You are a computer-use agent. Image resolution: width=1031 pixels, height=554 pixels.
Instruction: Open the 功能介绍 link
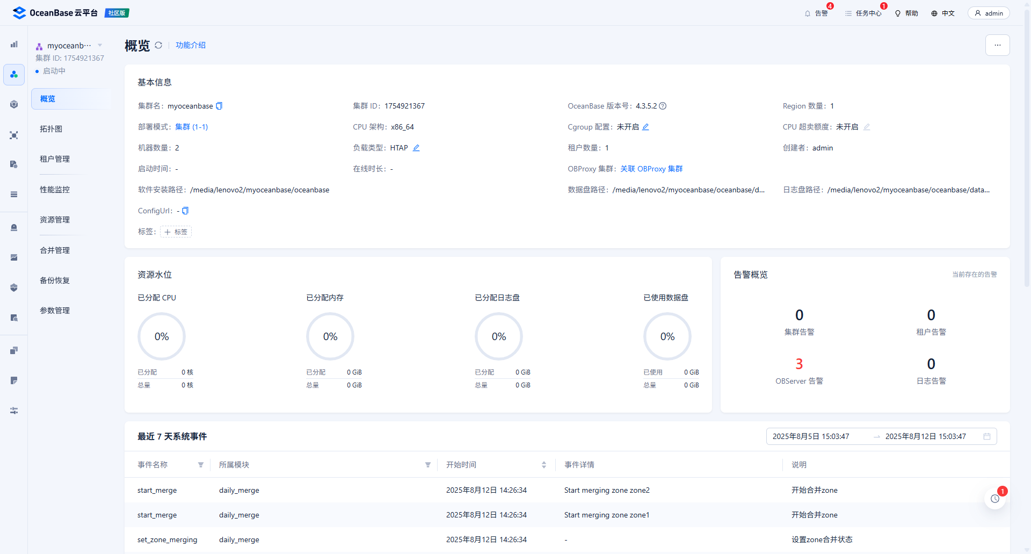click(191, 45)
